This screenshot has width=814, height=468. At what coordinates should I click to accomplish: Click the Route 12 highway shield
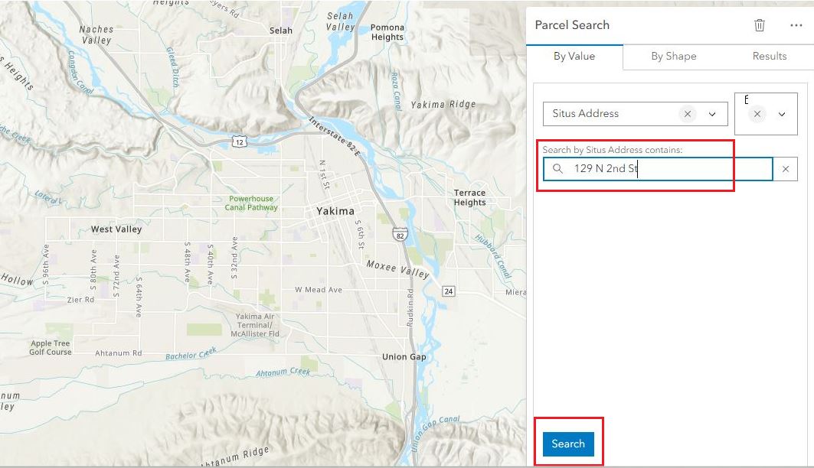tap(240, 142)
